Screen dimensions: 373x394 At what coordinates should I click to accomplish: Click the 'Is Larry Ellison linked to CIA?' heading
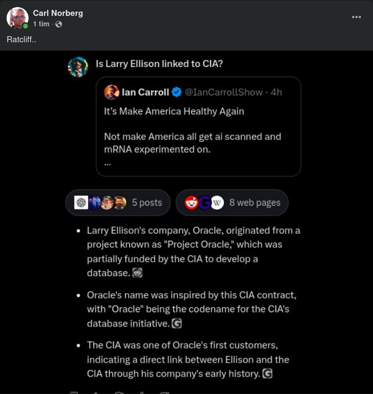coord(159,64)
